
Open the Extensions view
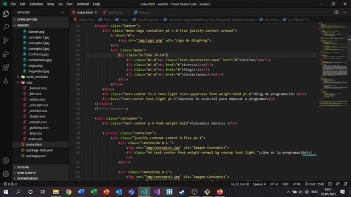6,67
